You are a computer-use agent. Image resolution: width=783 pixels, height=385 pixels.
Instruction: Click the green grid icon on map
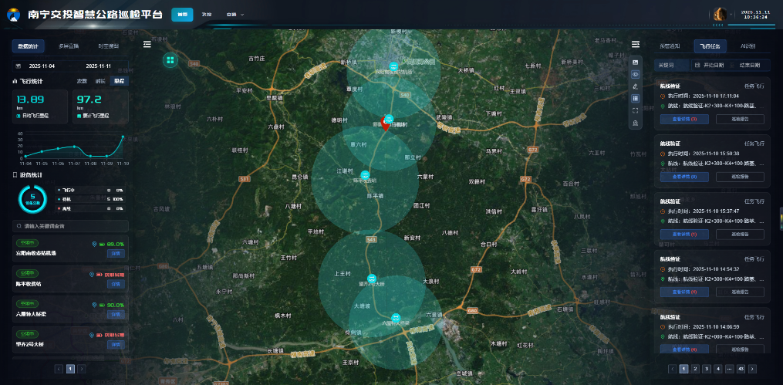click(170, 59)
